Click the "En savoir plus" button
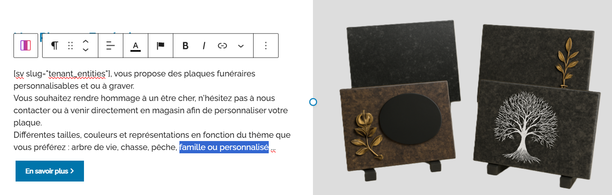 [x=50, y=171]
